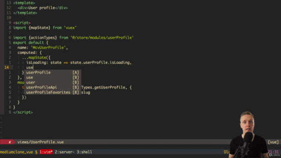The width and height of the screenshot is (281, 158).
Task: Place cursor on opening template tag
Action: [24, 3]
